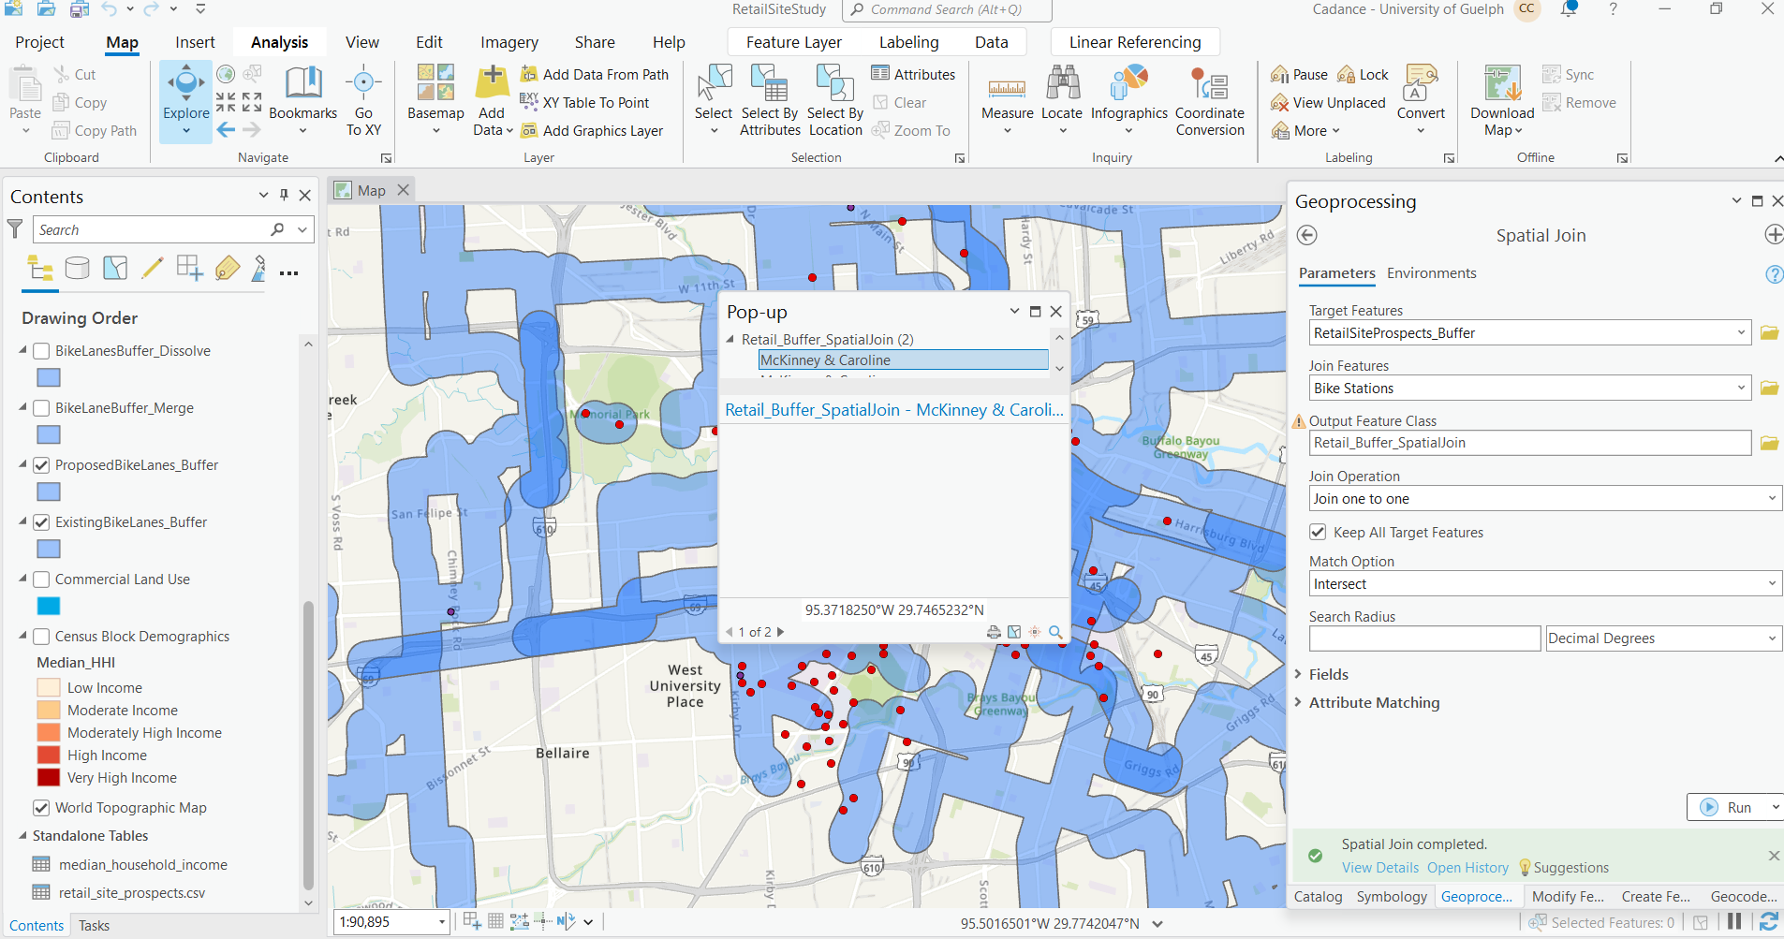The height and width of the screenshot is (939, 1784).
Task: Select By Attributes in the Selection group
Action: [769, 98]
